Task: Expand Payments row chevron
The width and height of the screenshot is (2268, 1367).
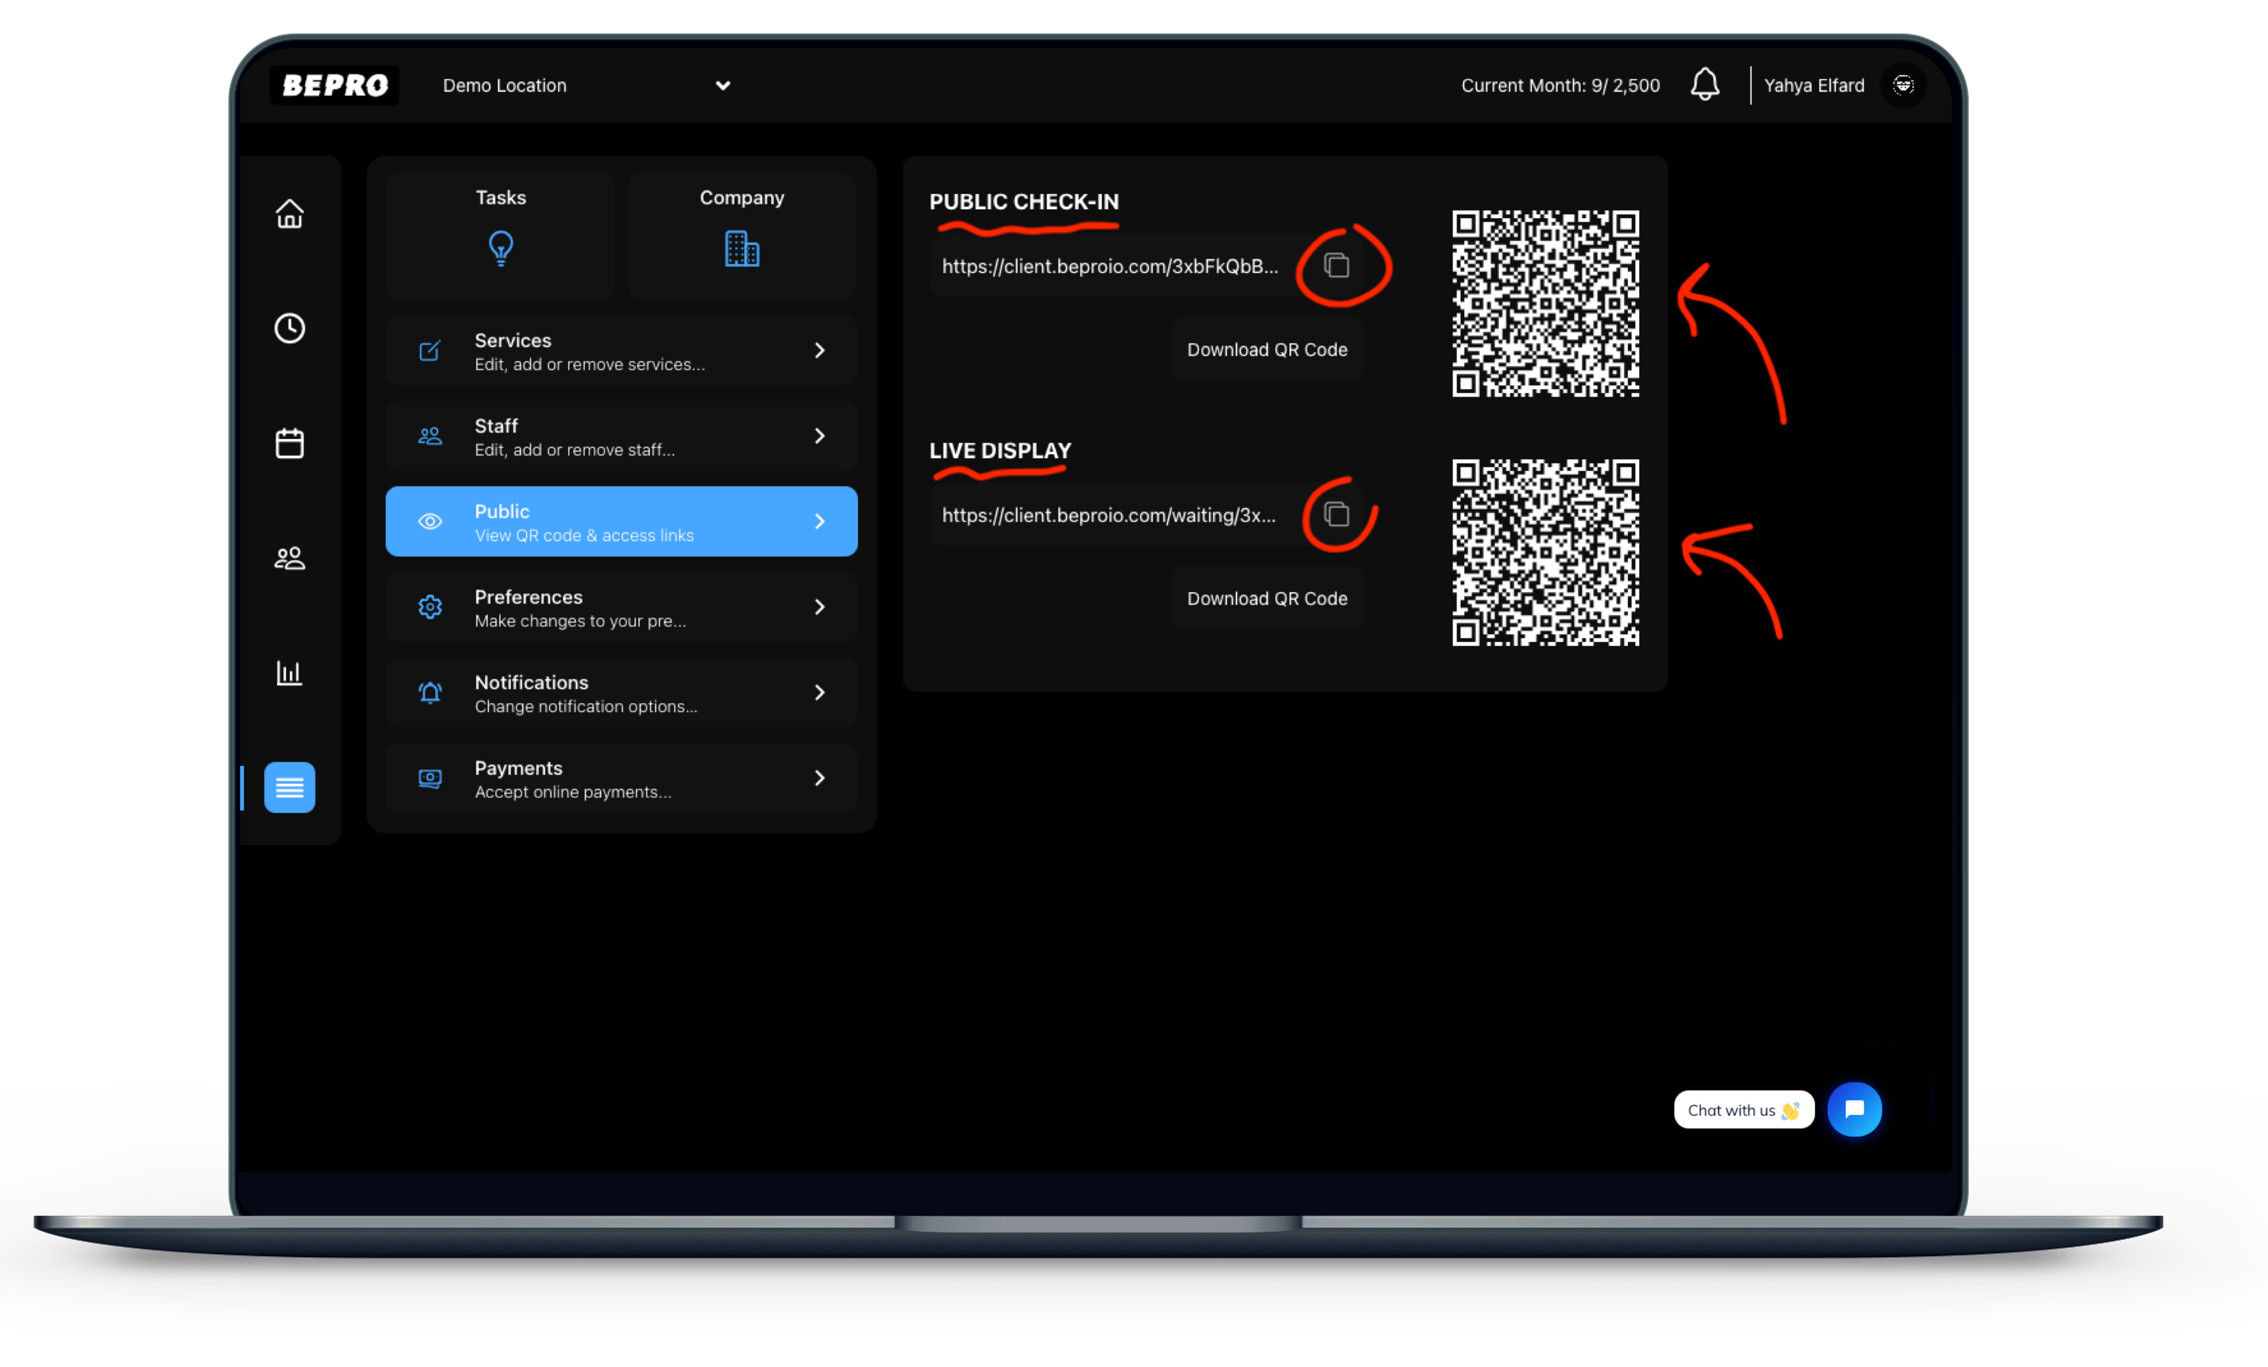Action: [x=820, y=778]
